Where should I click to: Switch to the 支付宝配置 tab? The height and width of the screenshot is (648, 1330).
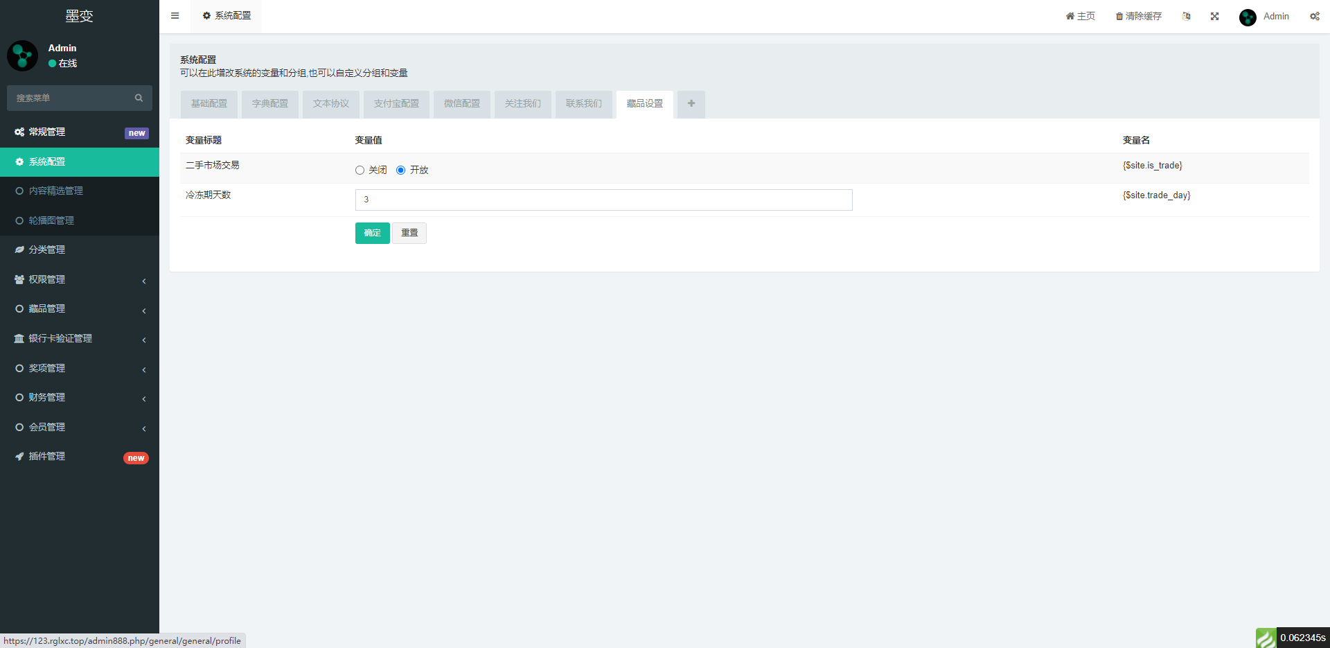pyautogui.click(x=396, y=104)
